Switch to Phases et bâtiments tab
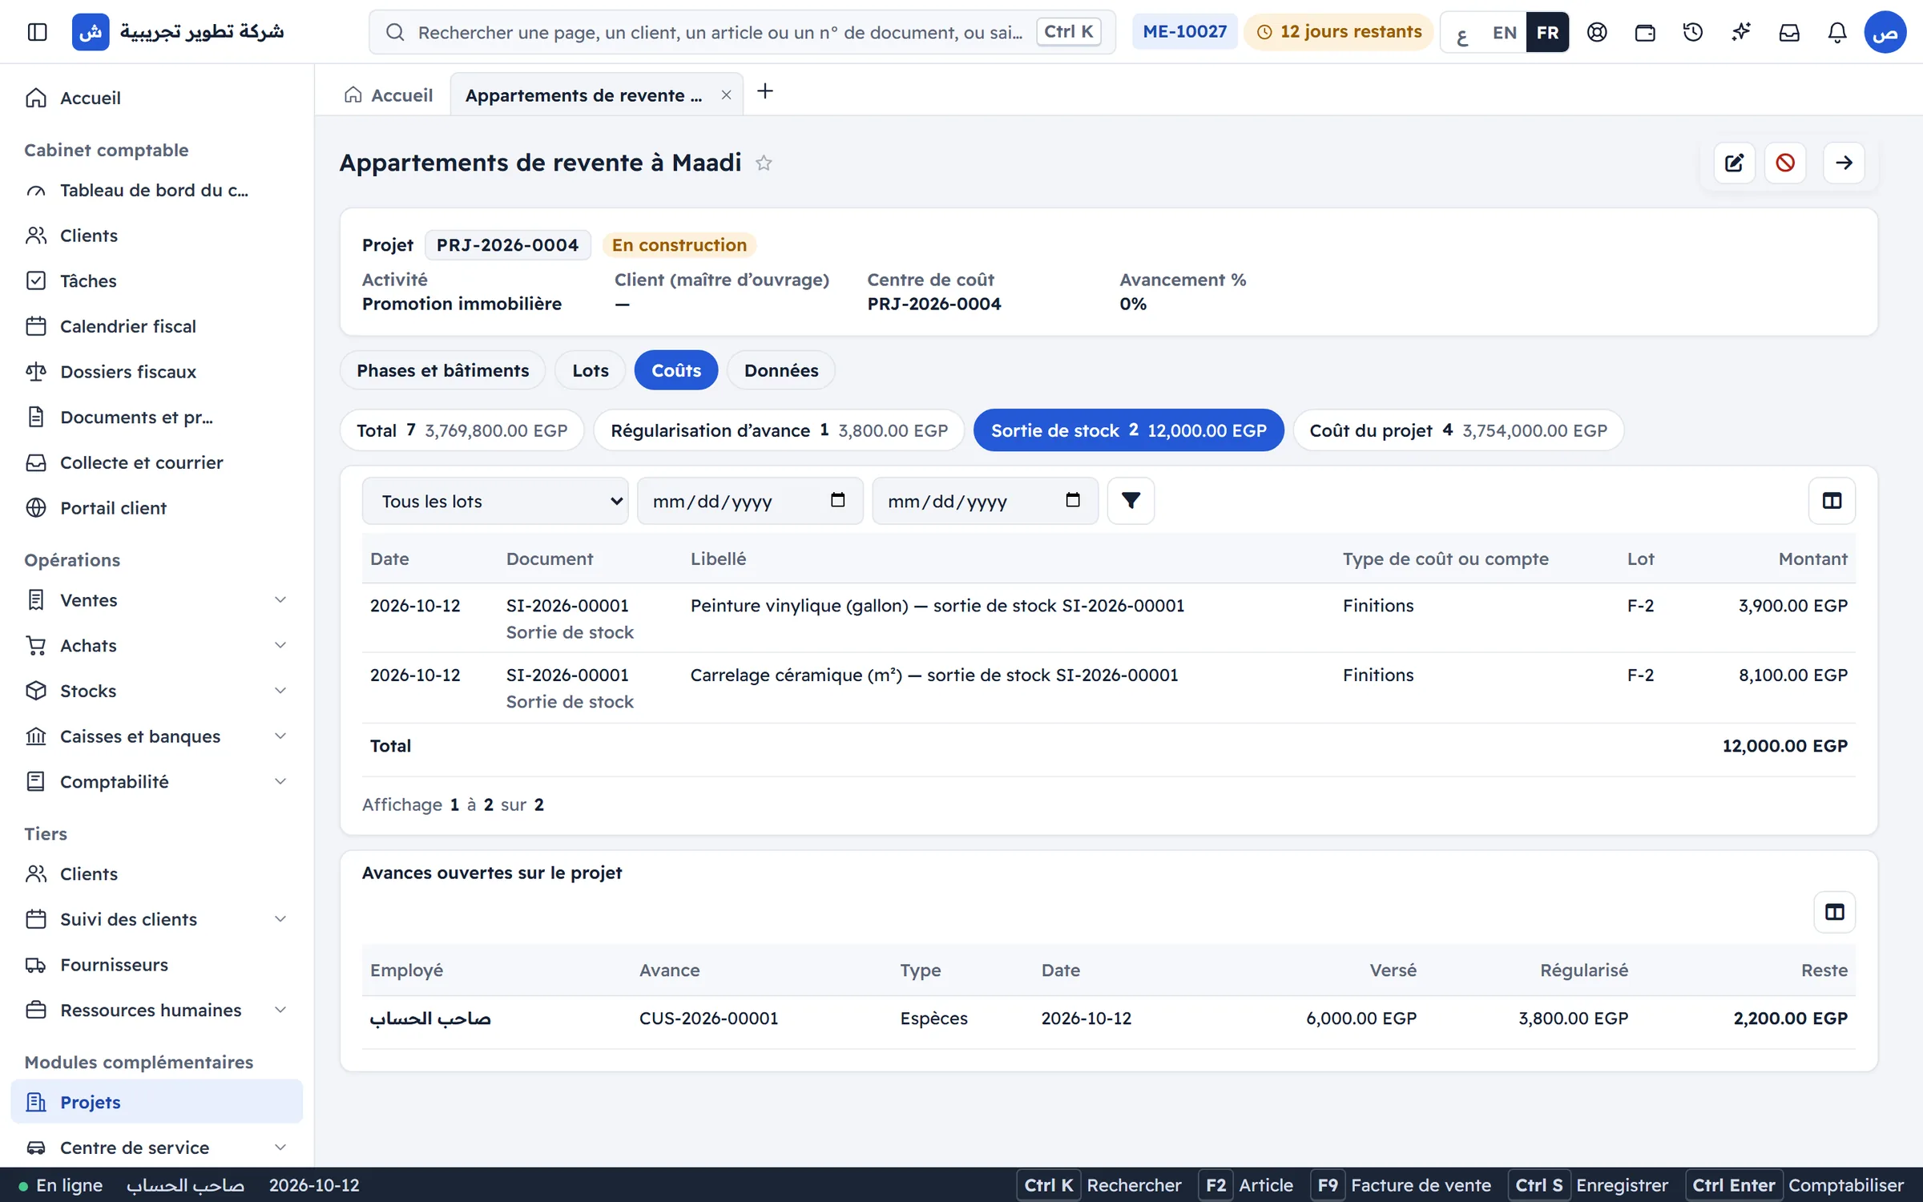This screenshot has height=1202, width=1923. [x=442, y=370]
